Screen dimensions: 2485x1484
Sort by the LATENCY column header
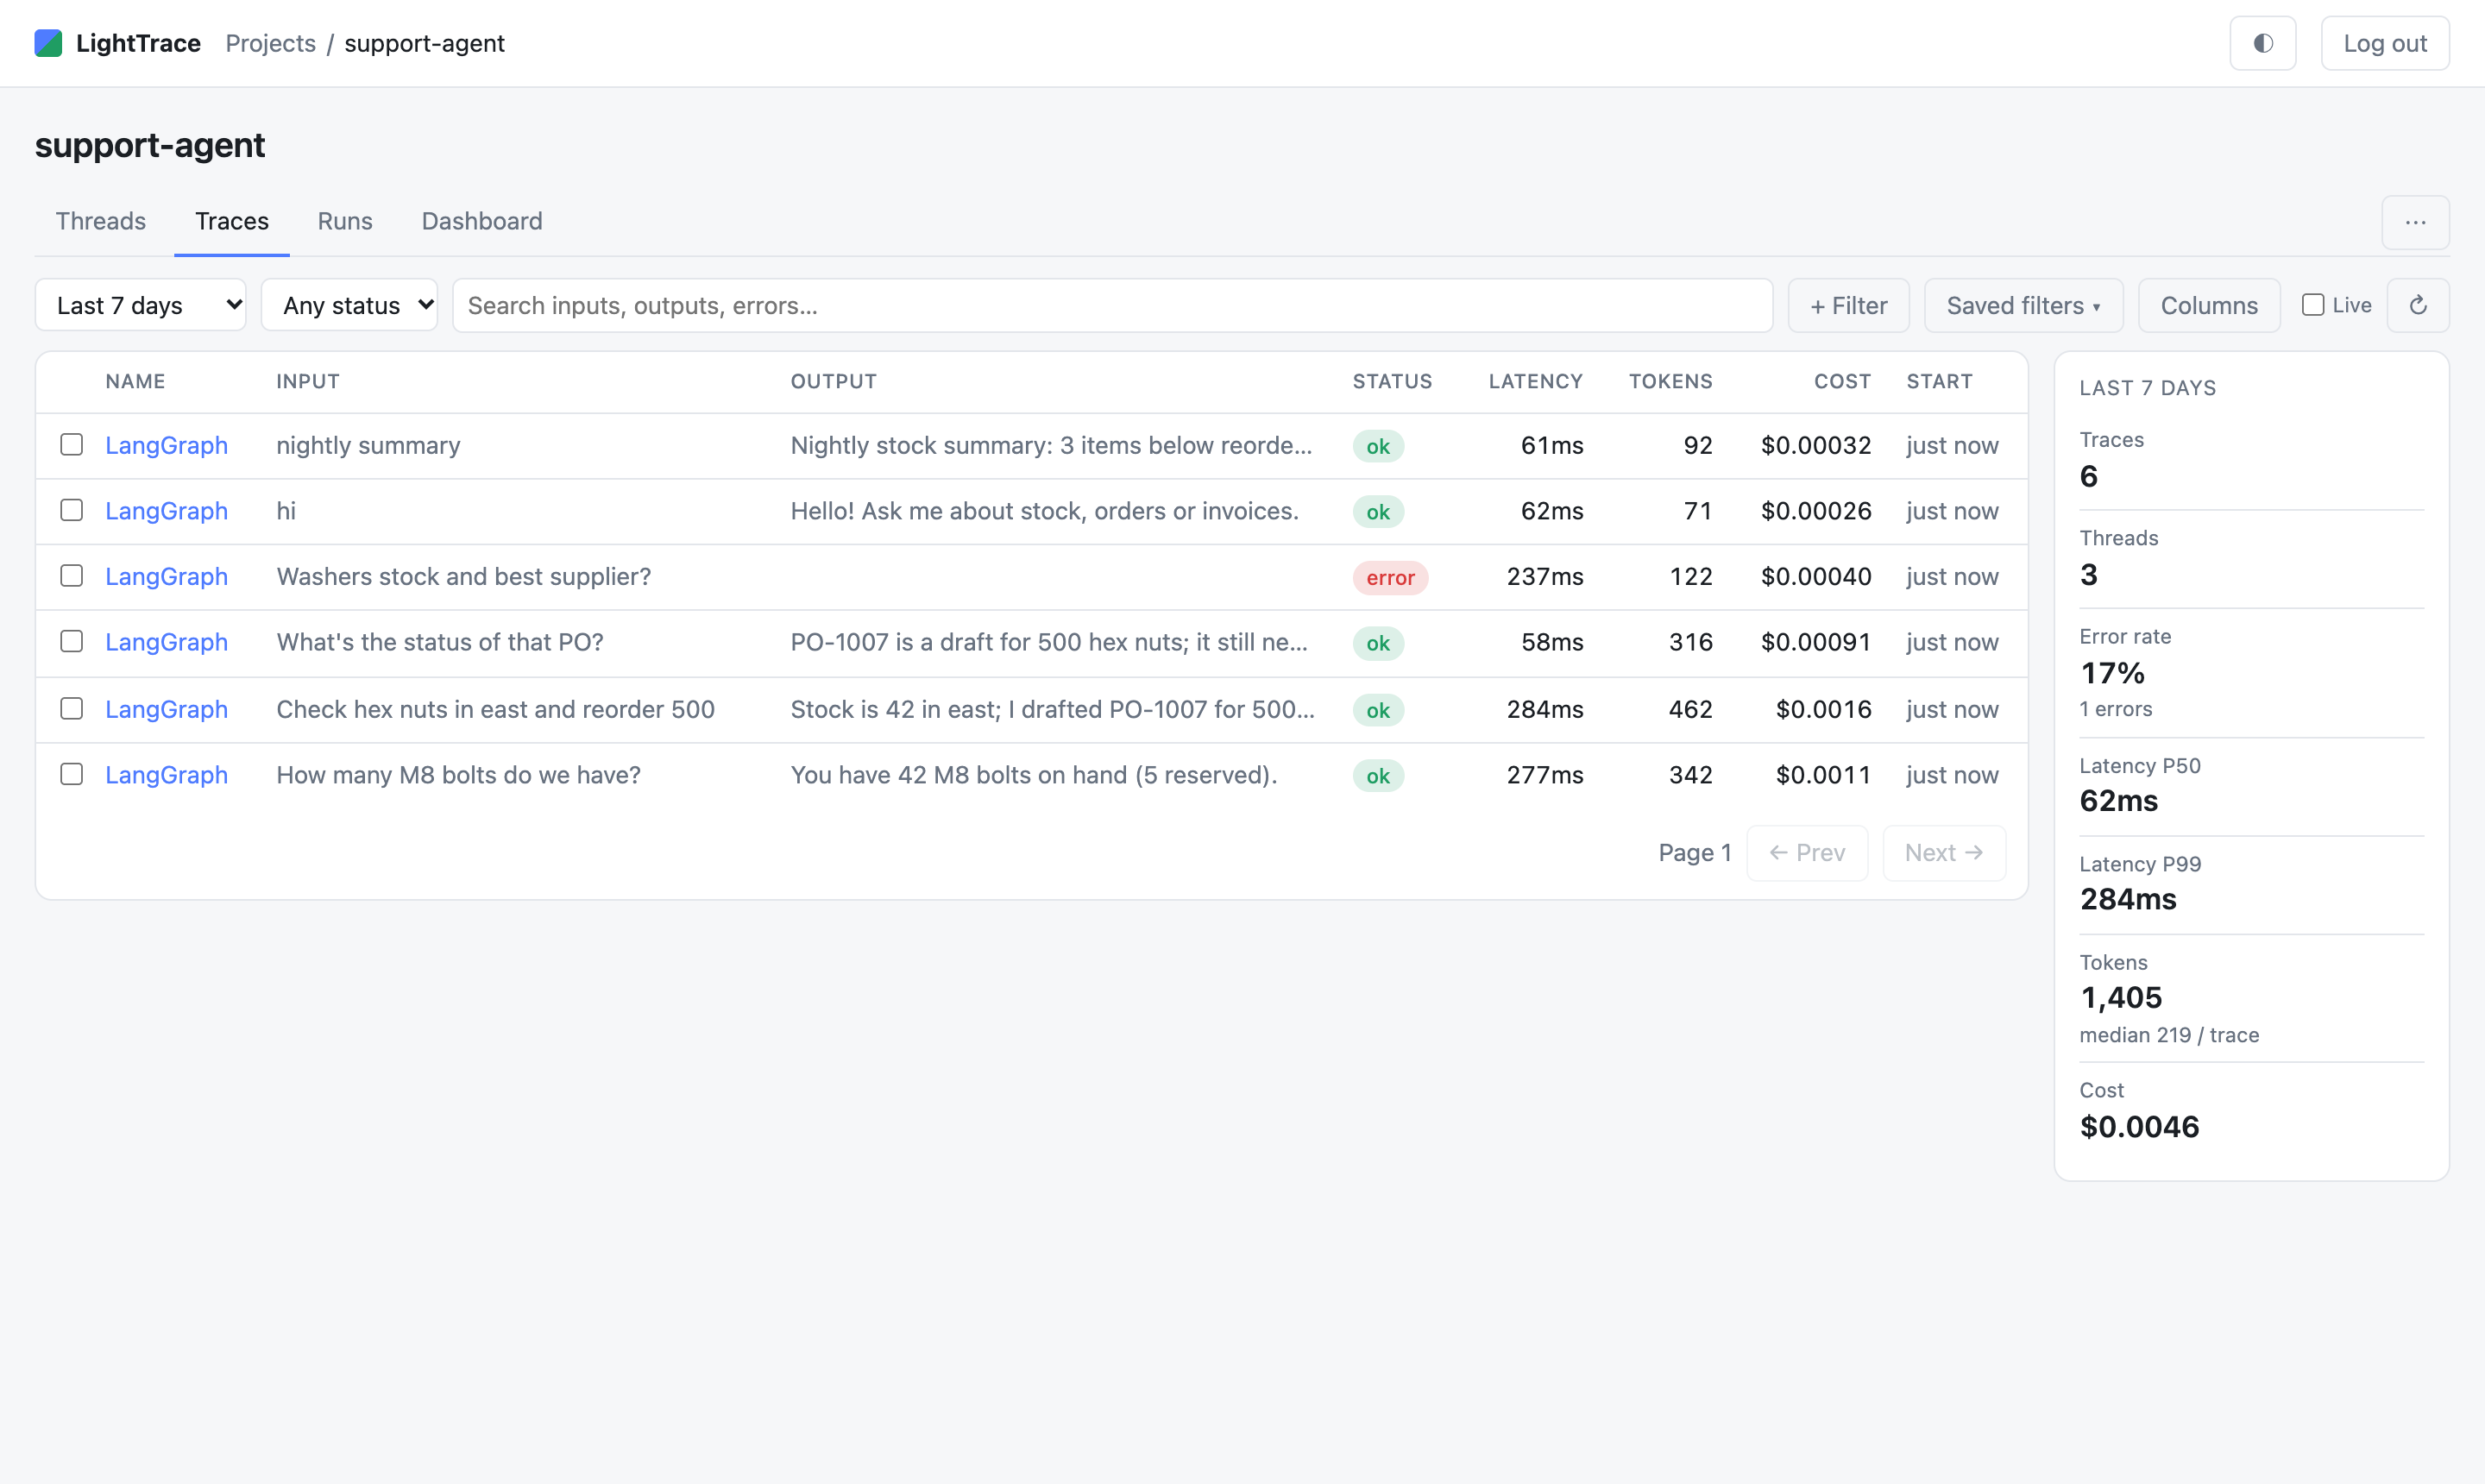(x=1535, y=381)
